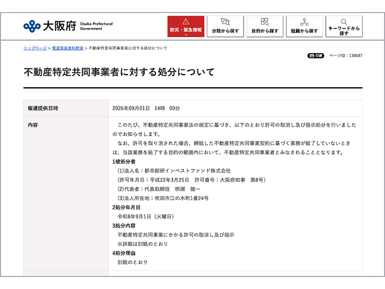This screenshot has width=385, height=289.
Task: Click the 内容 row label
Action: click(33, 125)
